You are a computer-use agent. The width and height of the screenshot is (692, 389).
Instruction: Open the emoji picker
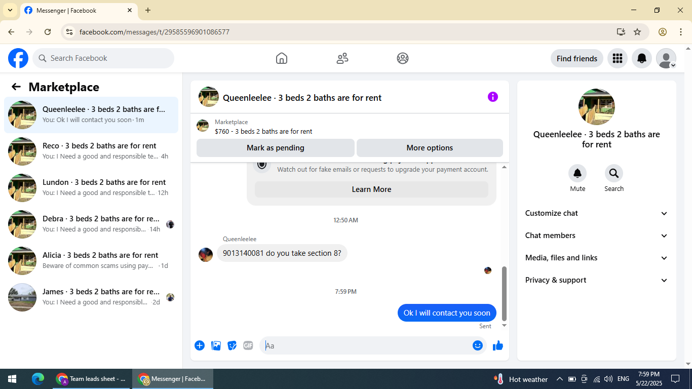[x=478, y=345]
